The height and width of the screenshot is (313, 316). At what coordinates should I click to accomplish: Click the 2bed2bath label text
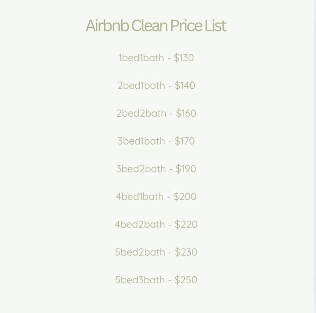click(x=141, y=114)
